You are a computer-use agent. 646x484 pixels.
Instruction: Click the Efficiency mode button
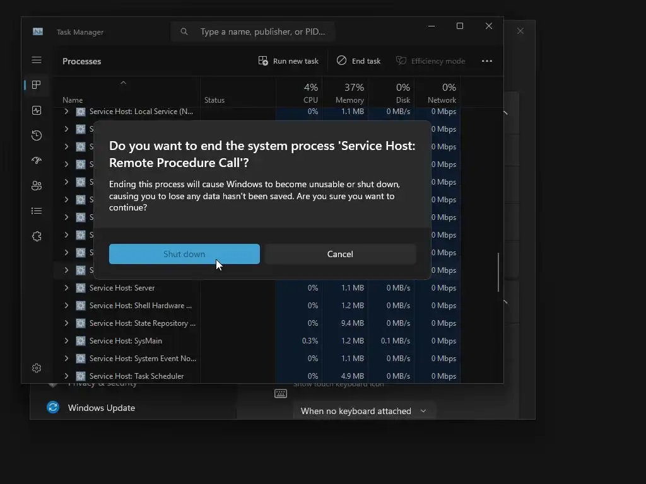[430, 61]
